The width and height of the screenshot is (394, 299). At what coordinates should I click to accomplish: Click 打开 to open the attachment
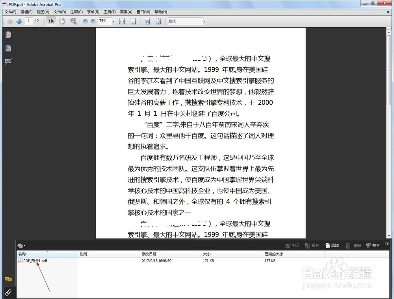click(x=293, y=245)
